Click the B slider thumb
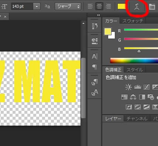The width and height of the screenshot is (158, 146). click(139, 51)
